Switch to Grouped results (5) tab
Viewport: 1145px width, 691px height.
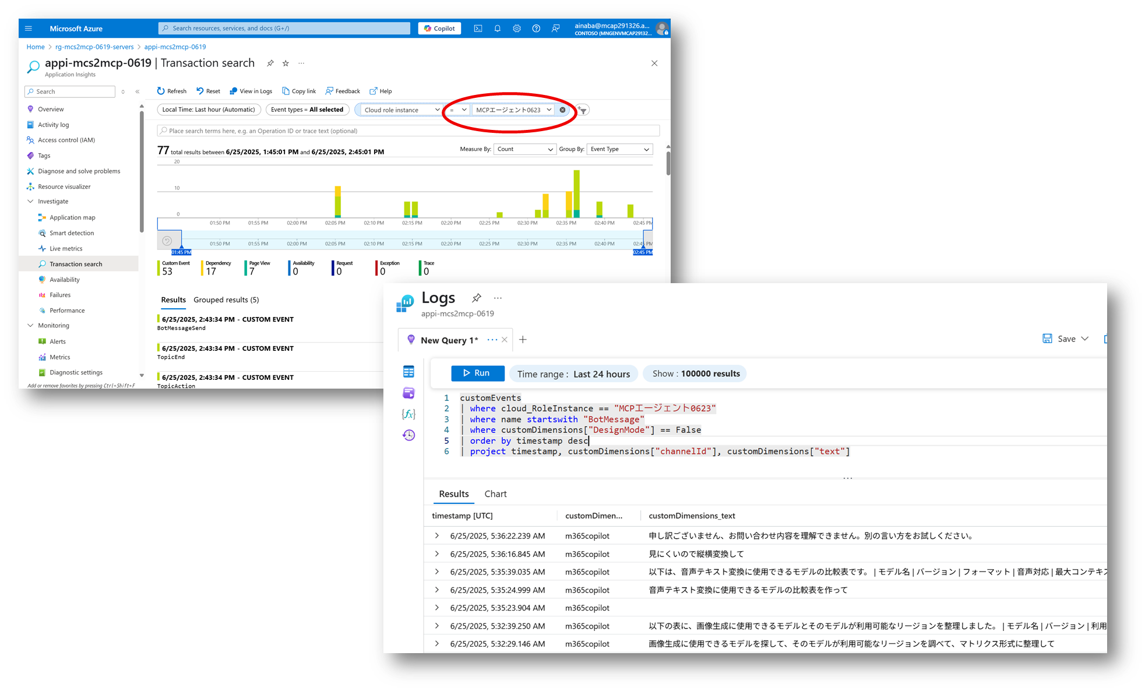point(226,299)
